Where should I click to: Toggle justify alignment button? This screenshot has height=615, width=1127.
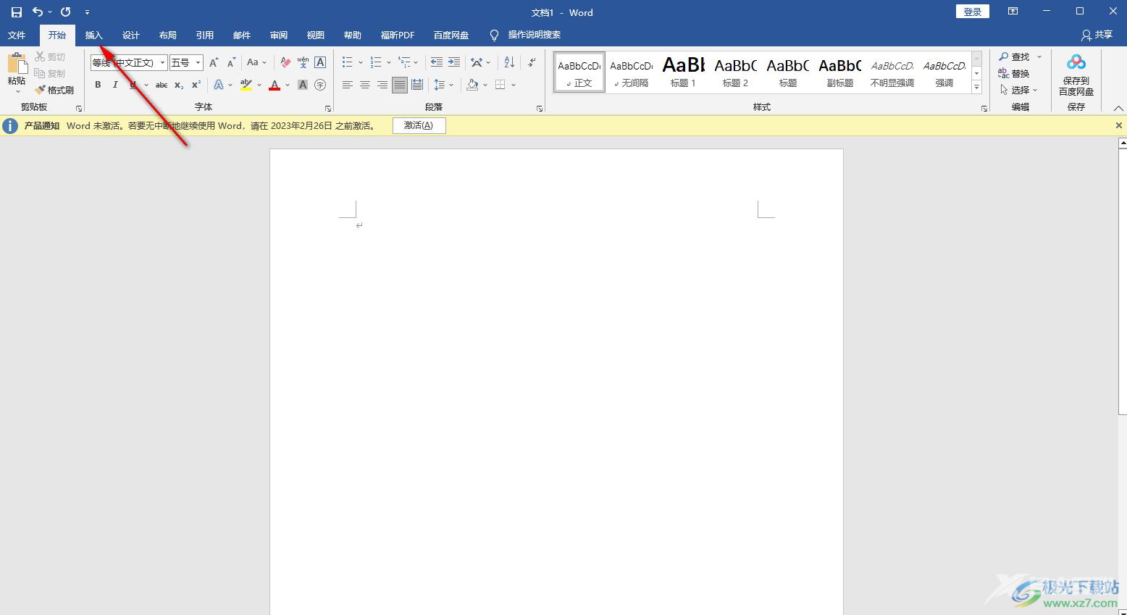coord(400,85)
